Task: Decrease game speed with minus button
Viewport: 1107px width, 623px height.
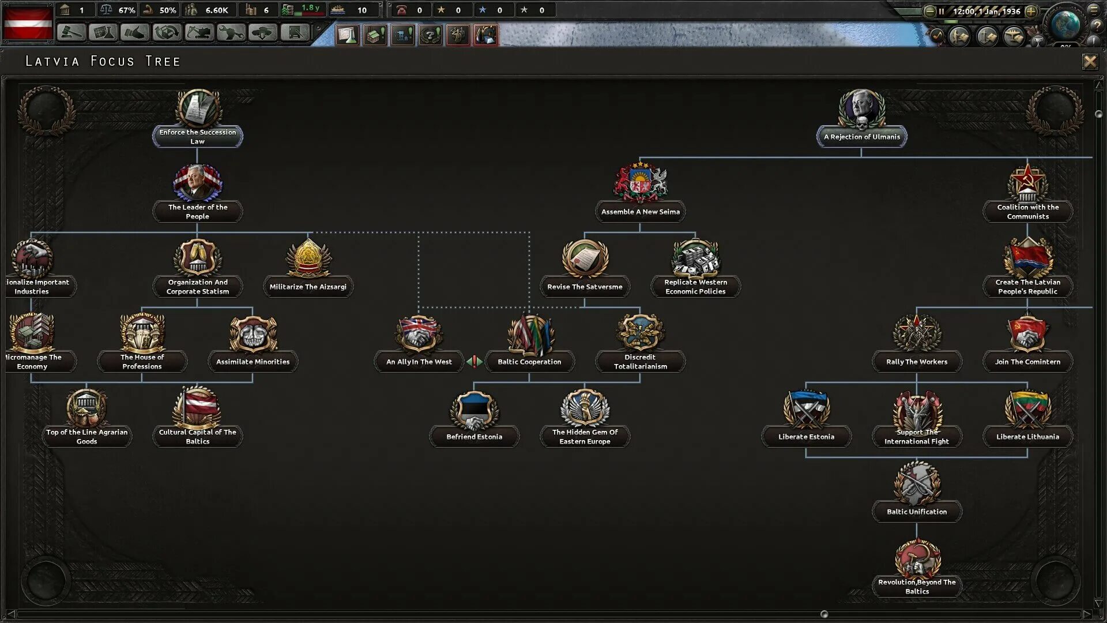Action: click(929, 11)
